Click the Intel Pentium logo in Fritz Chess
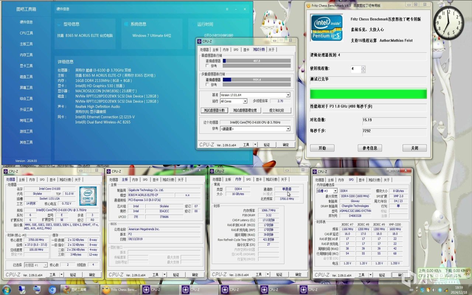This screenshot has width=472, height=295. click(x=326, y=28)
